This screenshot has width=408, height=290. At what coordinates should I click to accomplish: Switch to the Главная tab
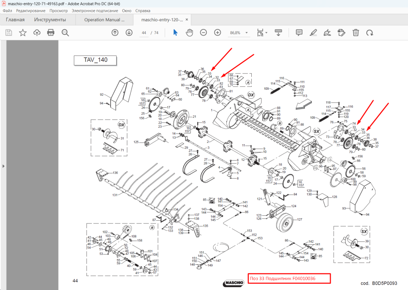(x=15, y=20)
